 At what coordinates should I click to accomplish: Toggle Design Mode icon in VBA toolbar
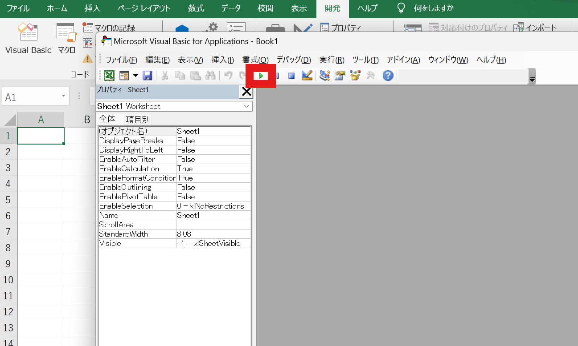307,76
